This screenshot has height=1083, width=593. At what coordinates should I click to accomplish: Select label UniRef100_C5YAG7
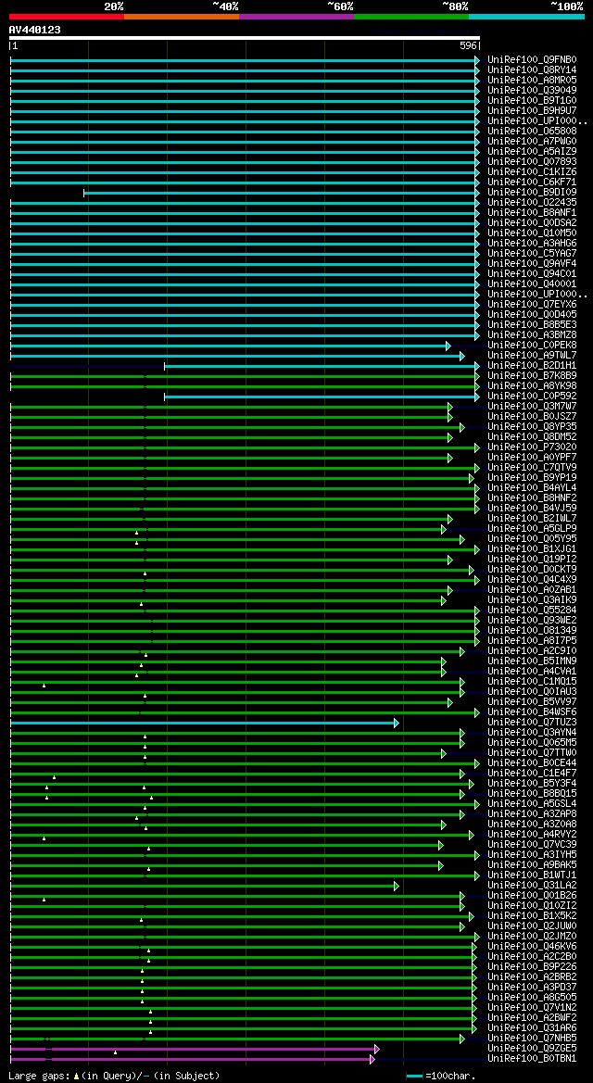point(532,254)
